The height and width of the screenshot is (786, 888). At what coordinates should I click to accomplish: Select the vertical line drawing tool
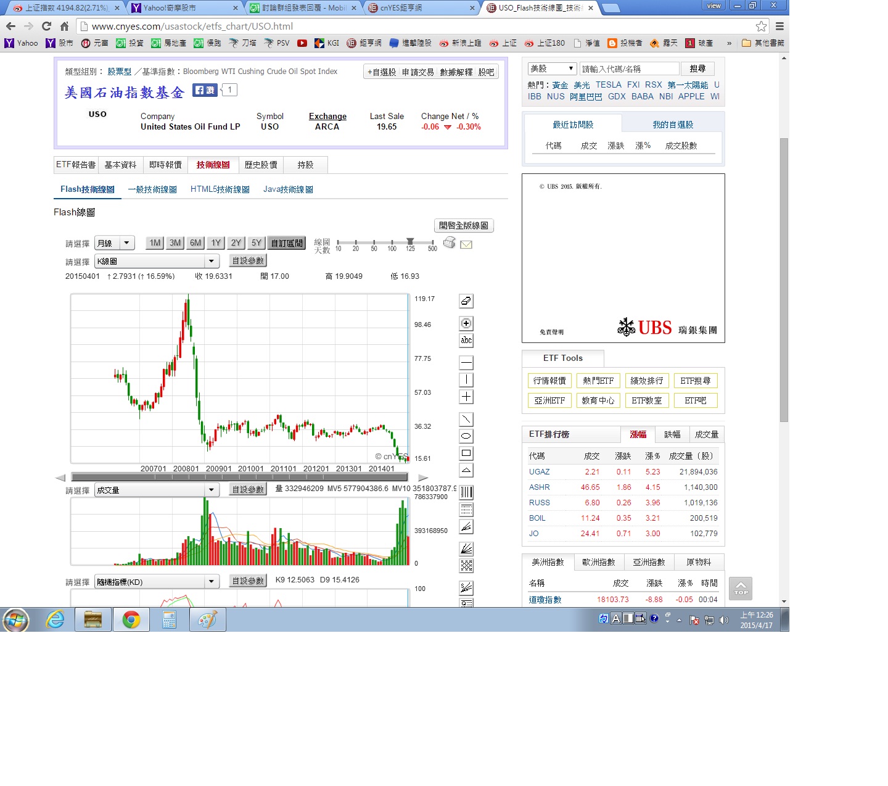(466, 379)
